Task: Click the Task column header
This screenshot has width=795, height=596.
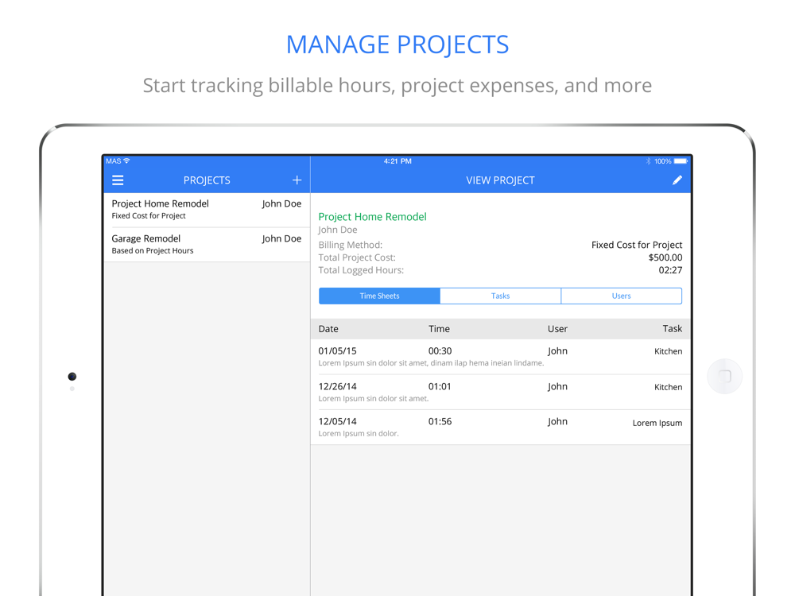Action: click(x=673, y=329)
